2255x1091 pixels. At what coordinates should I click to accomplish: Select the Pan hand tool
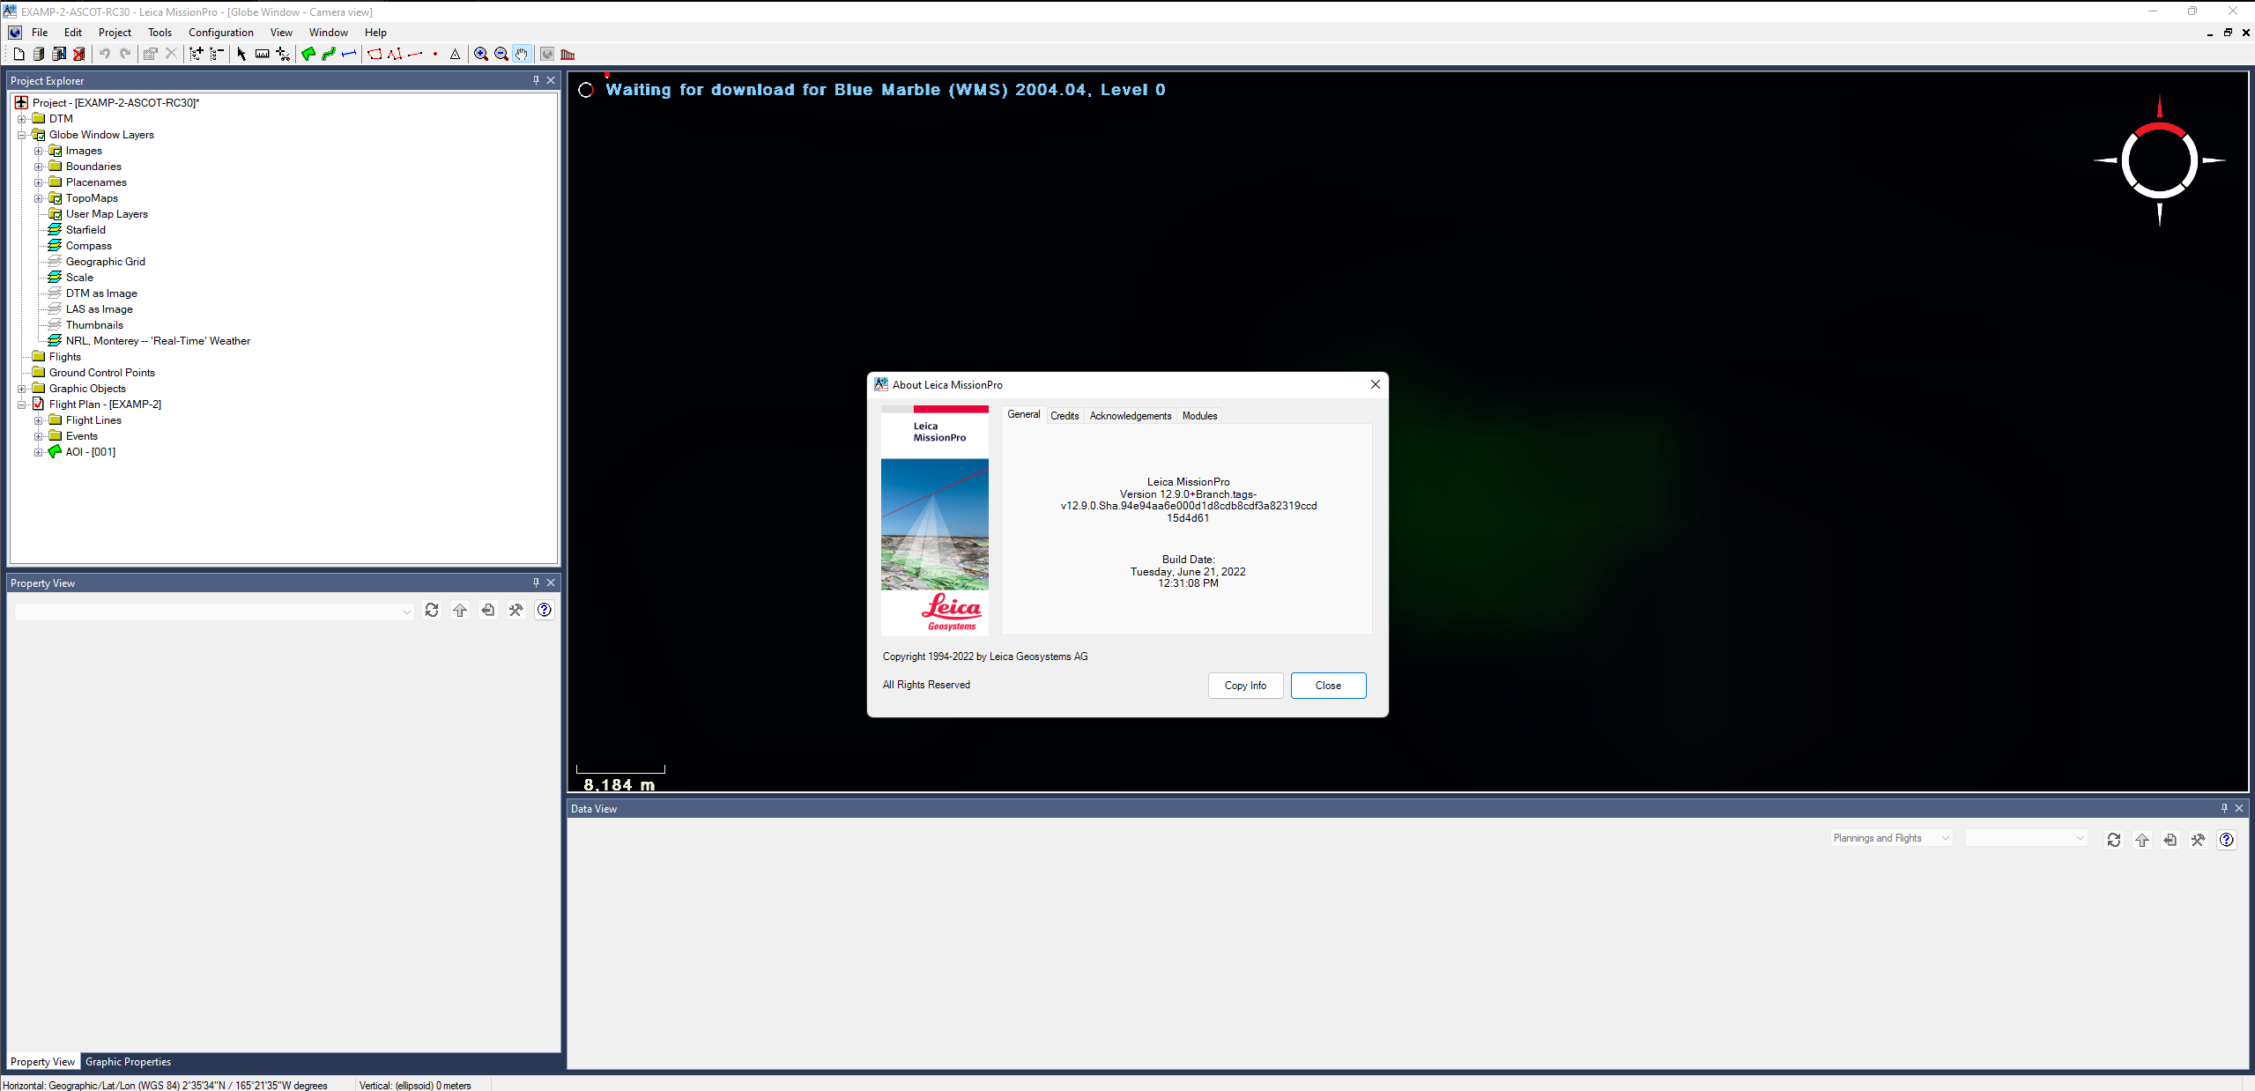[522, 55]
